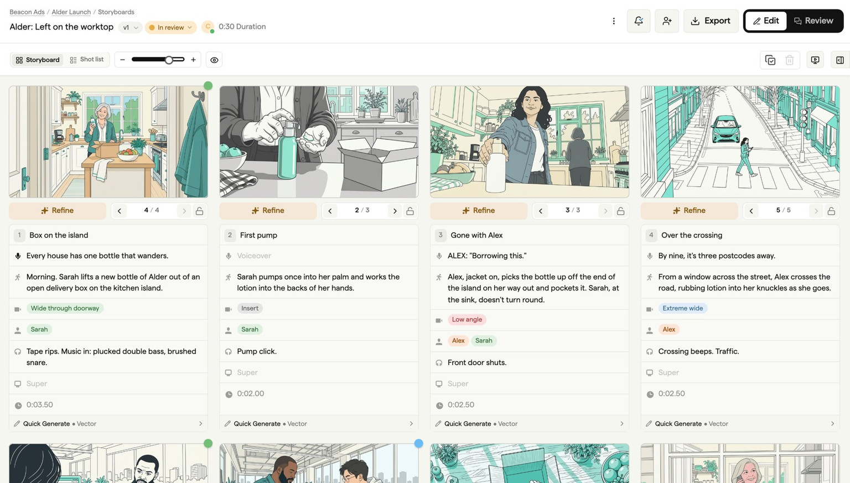Expand Quick Generate for Over the crossing
Image resolution: width=850 pixels, height=483 pixels.
click(740, 424)
